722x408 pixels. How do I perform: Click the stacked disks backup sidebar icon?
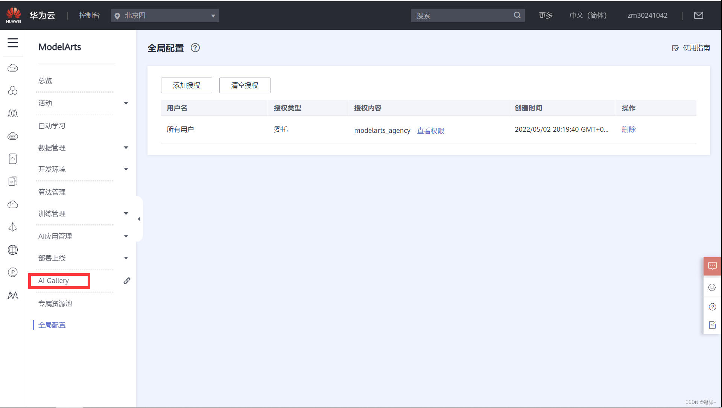tap(13, 181)
